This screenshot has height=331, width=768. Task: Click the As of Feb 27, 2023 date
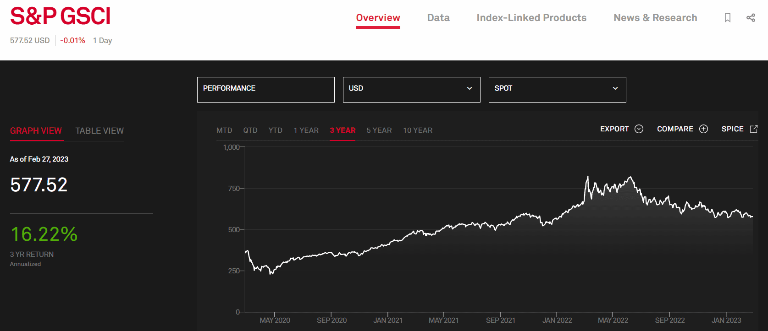point(39,159)
